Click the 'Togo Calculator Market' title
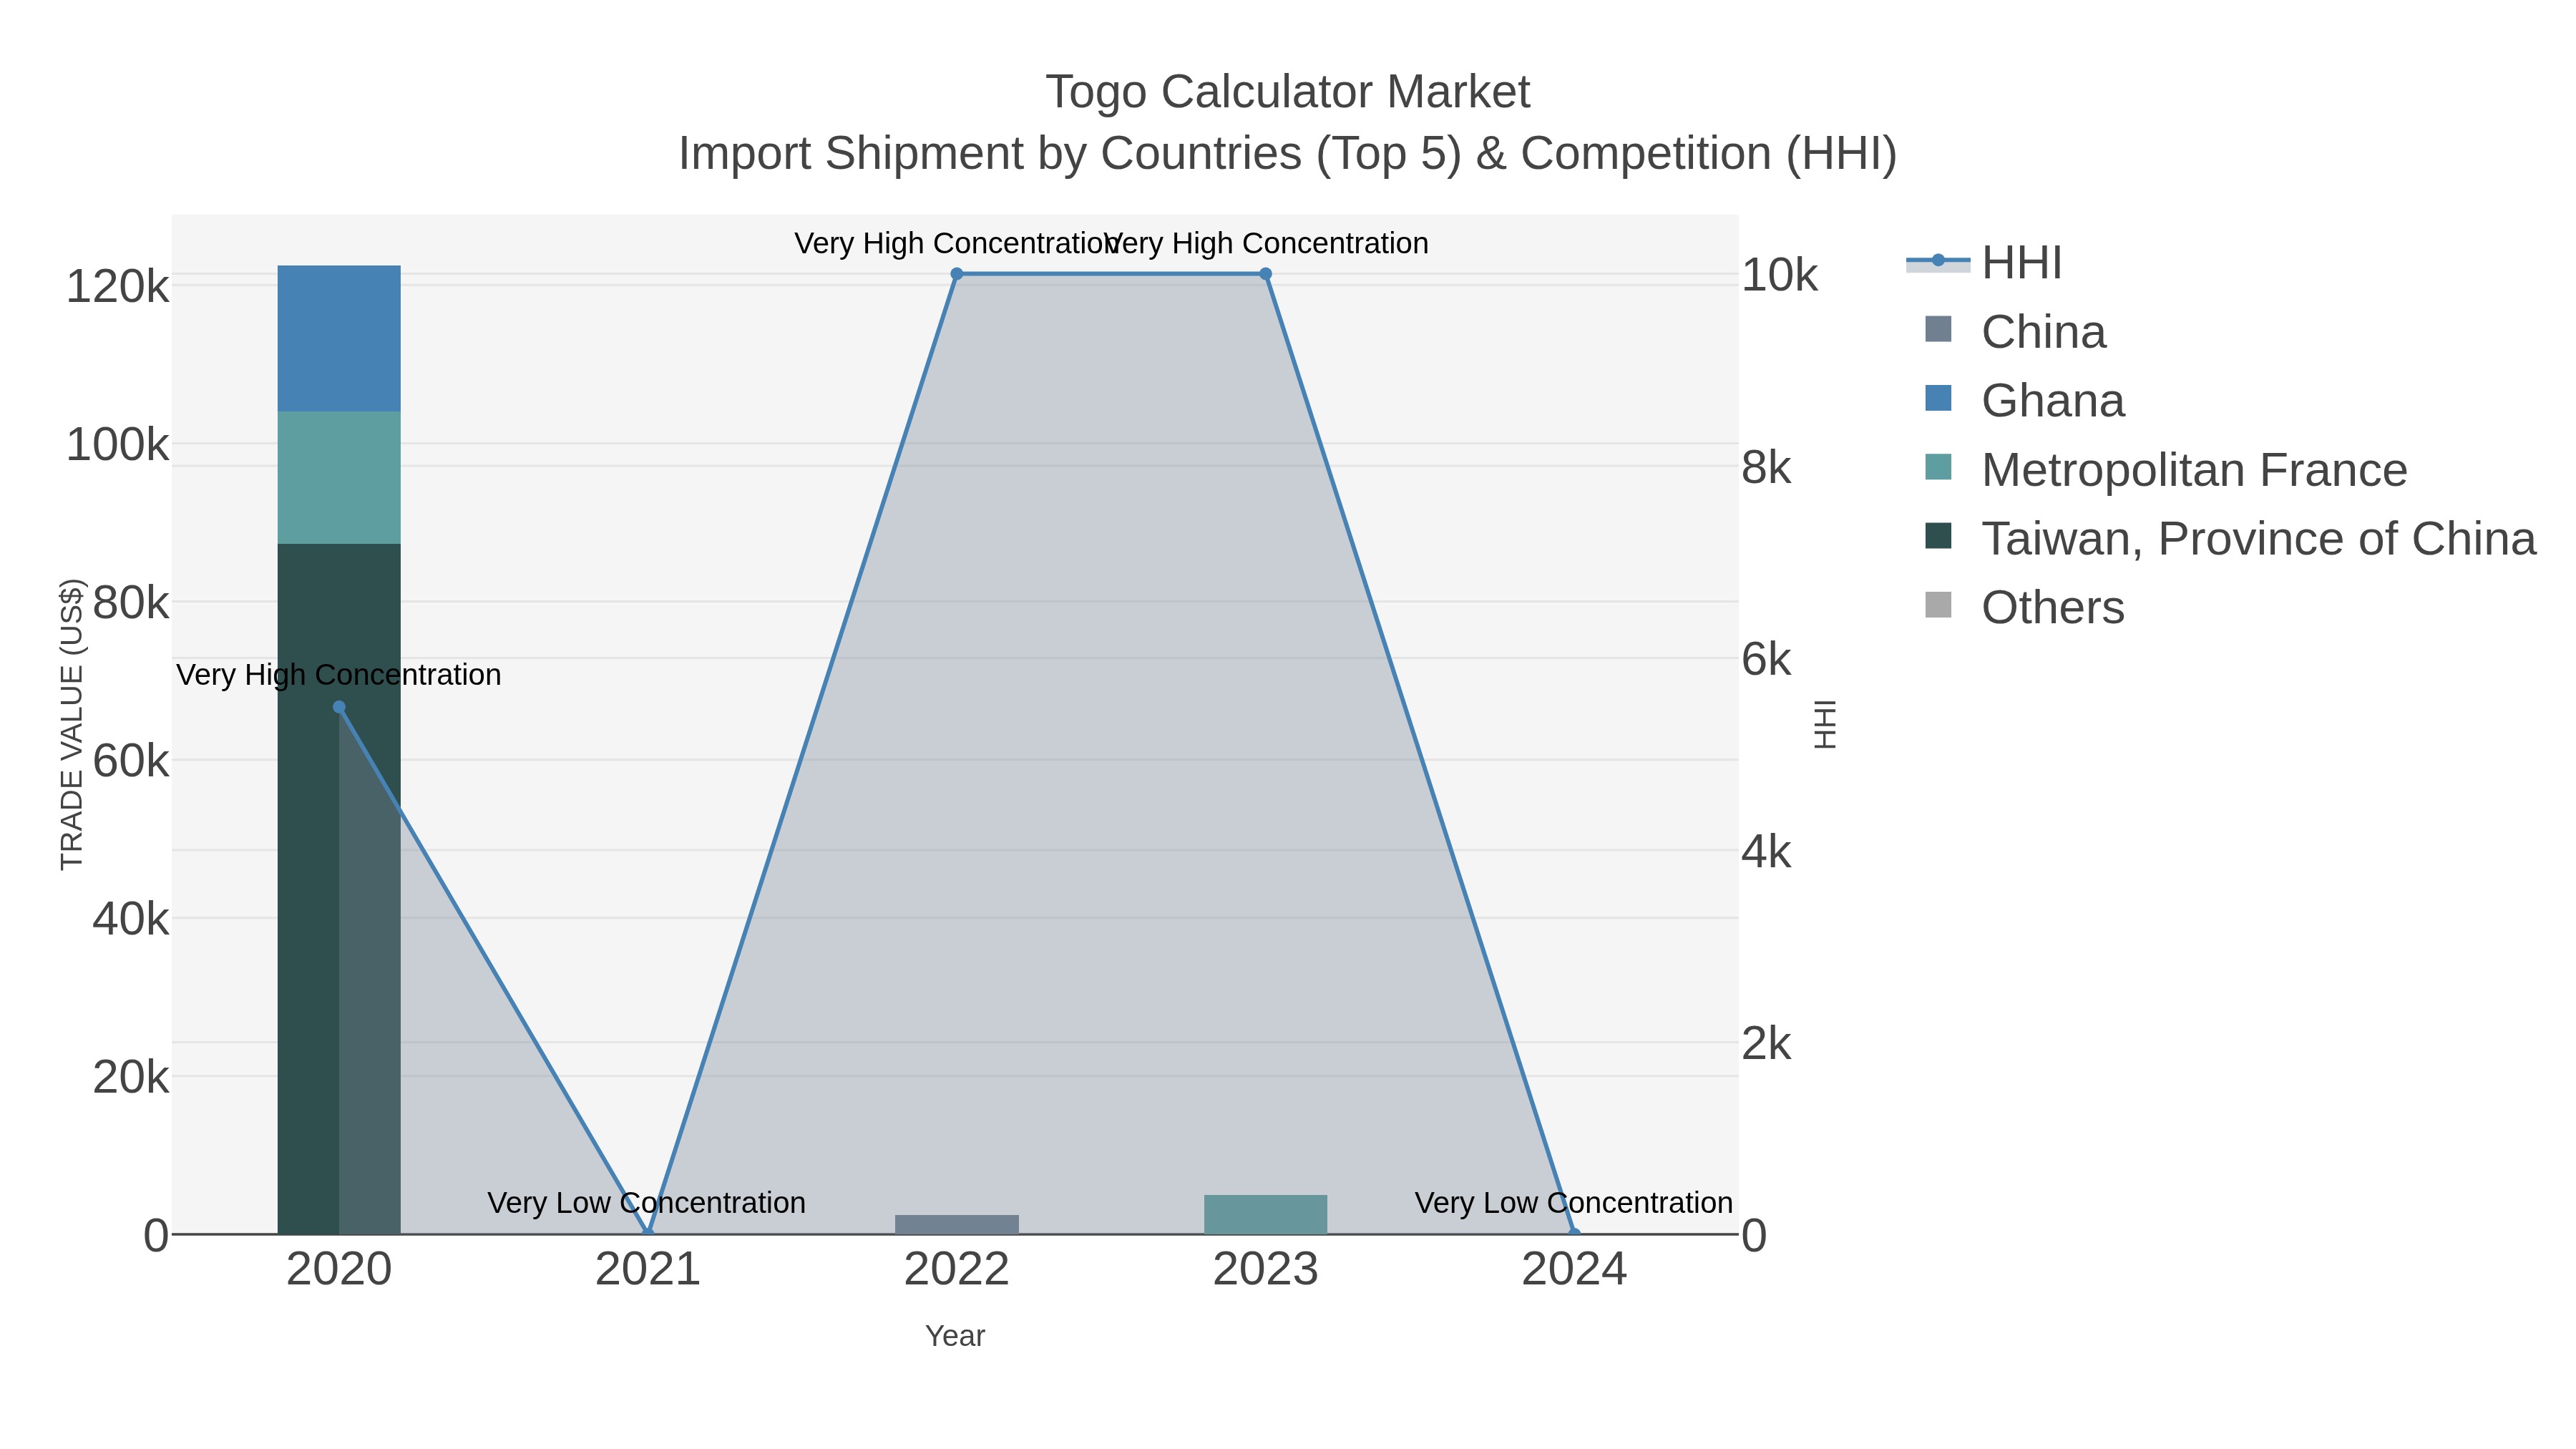 pos(1288,92)
